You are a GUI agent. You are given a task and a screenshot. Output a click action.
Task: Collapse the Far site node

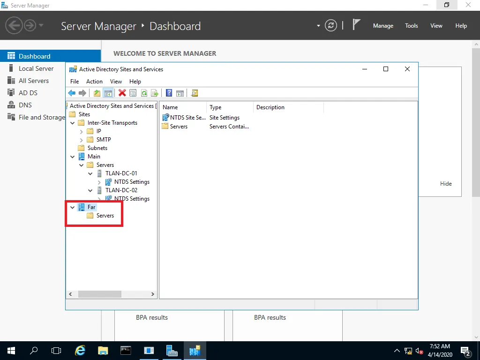click(x=73, y=207)
